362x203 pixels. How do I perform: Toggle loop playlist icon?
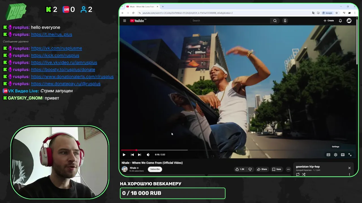298,174
